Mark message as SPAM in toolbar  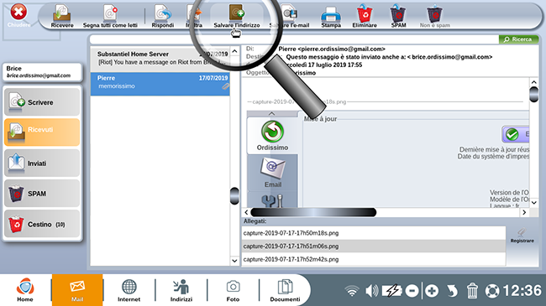[x=398, y=16]
